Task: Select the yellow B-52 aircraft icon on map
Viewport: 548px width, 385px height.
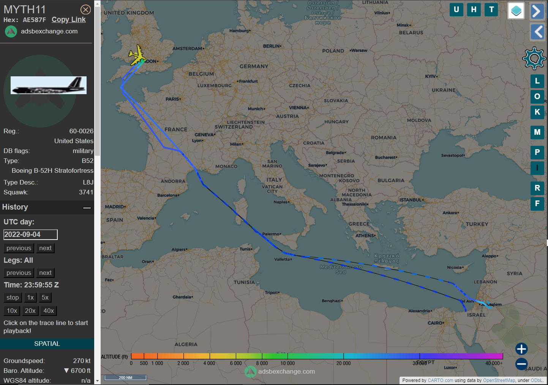Action: (137, 55)
